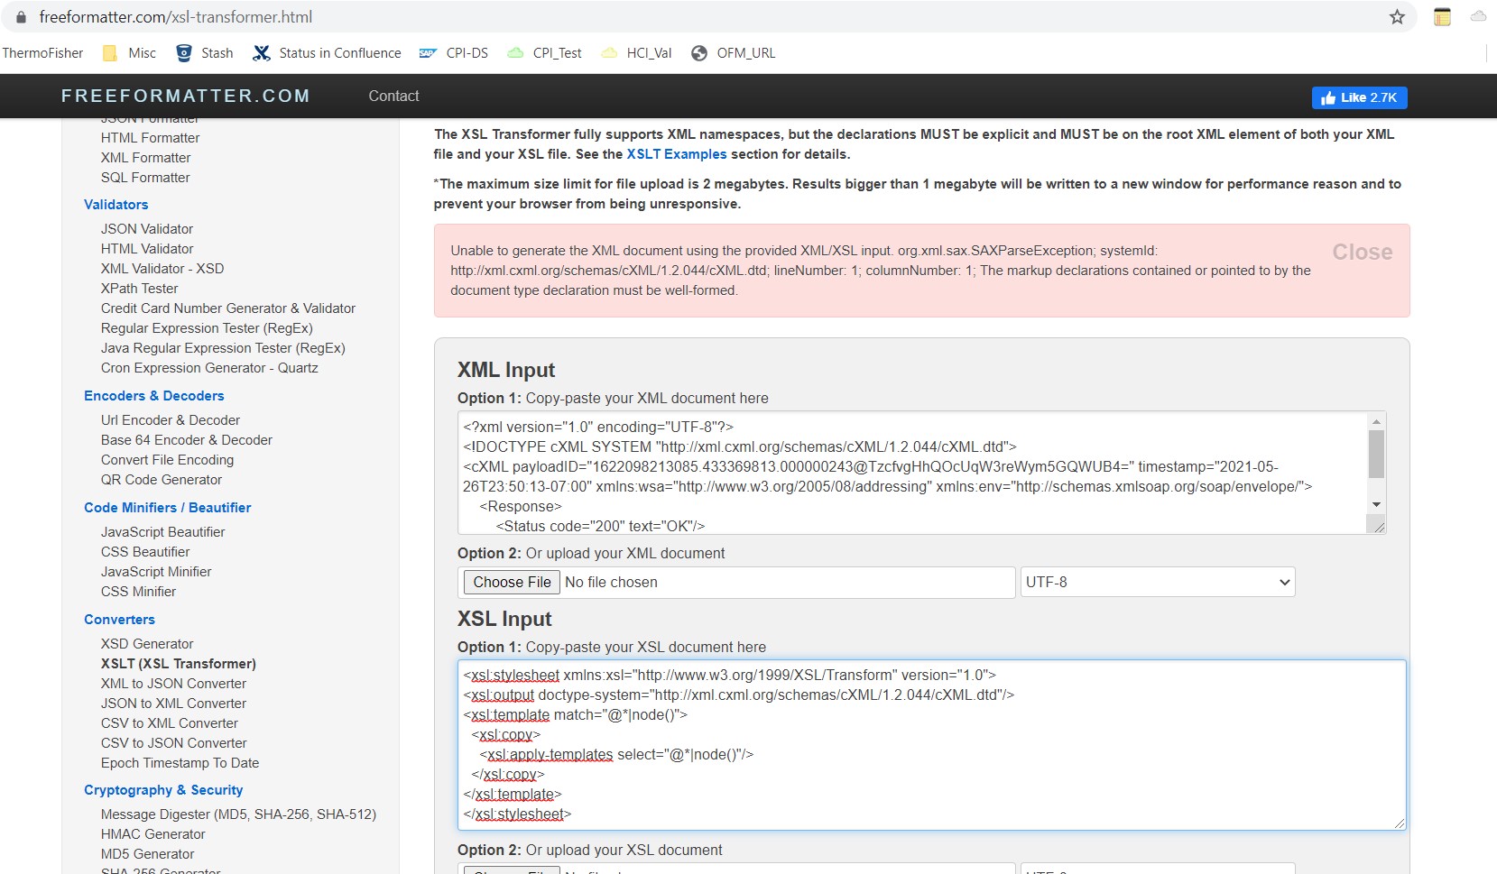The height and width of the screenshot is (874, 1497).
Task: Open Message Digester (MD5, SHA-256, SHA-512)
Action: [x=238, y=814]
